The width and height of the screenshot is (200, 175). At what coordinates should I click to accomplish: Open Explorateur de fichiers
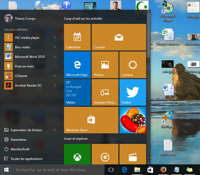pos(26,130)
